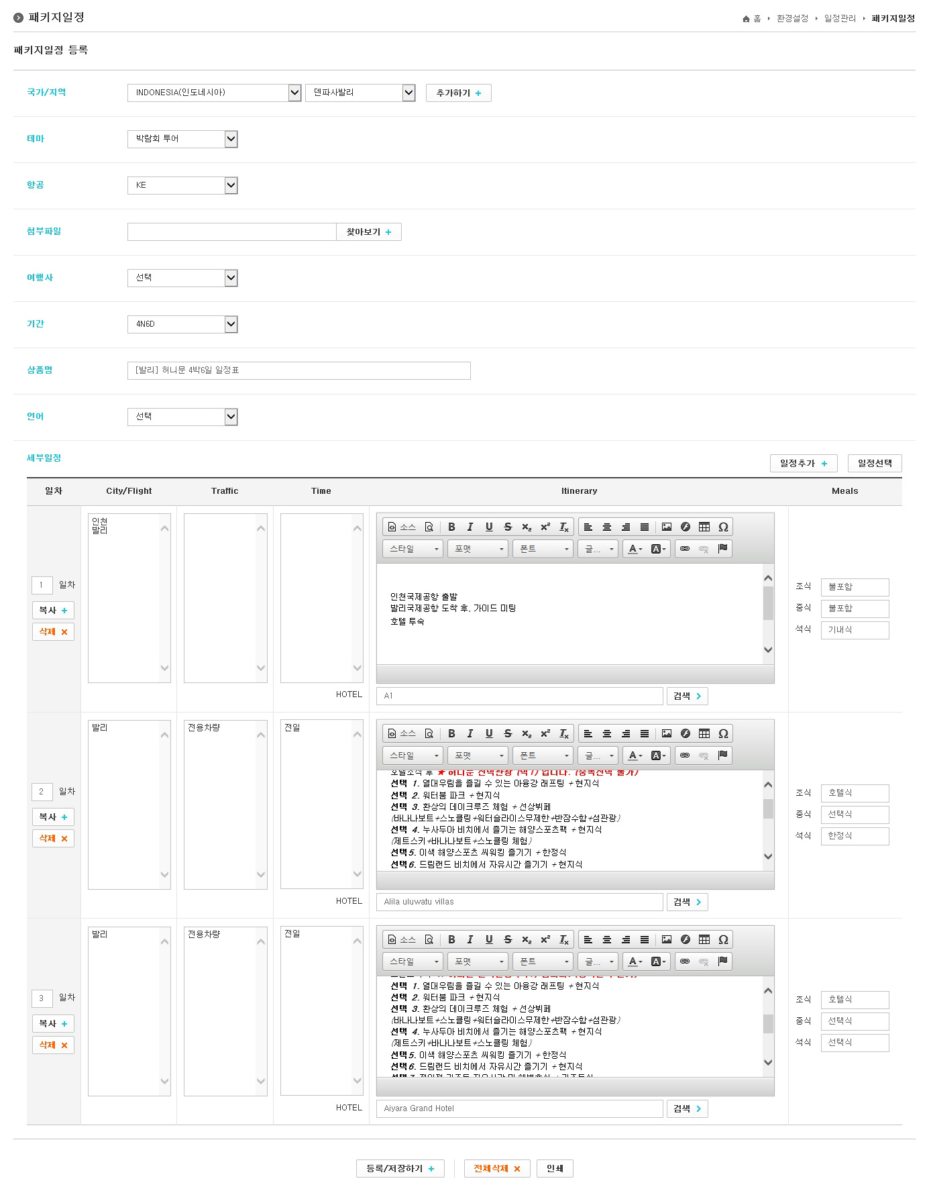Add a hyperlink in day 1 editor

tap(685, 549)
